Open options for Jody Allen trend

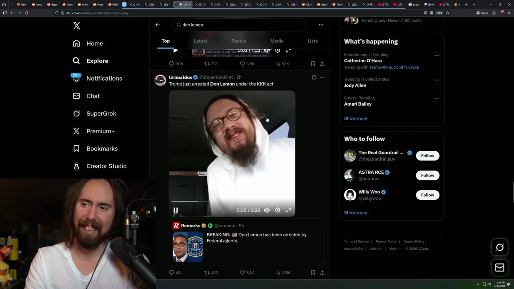tap(436, 80)
